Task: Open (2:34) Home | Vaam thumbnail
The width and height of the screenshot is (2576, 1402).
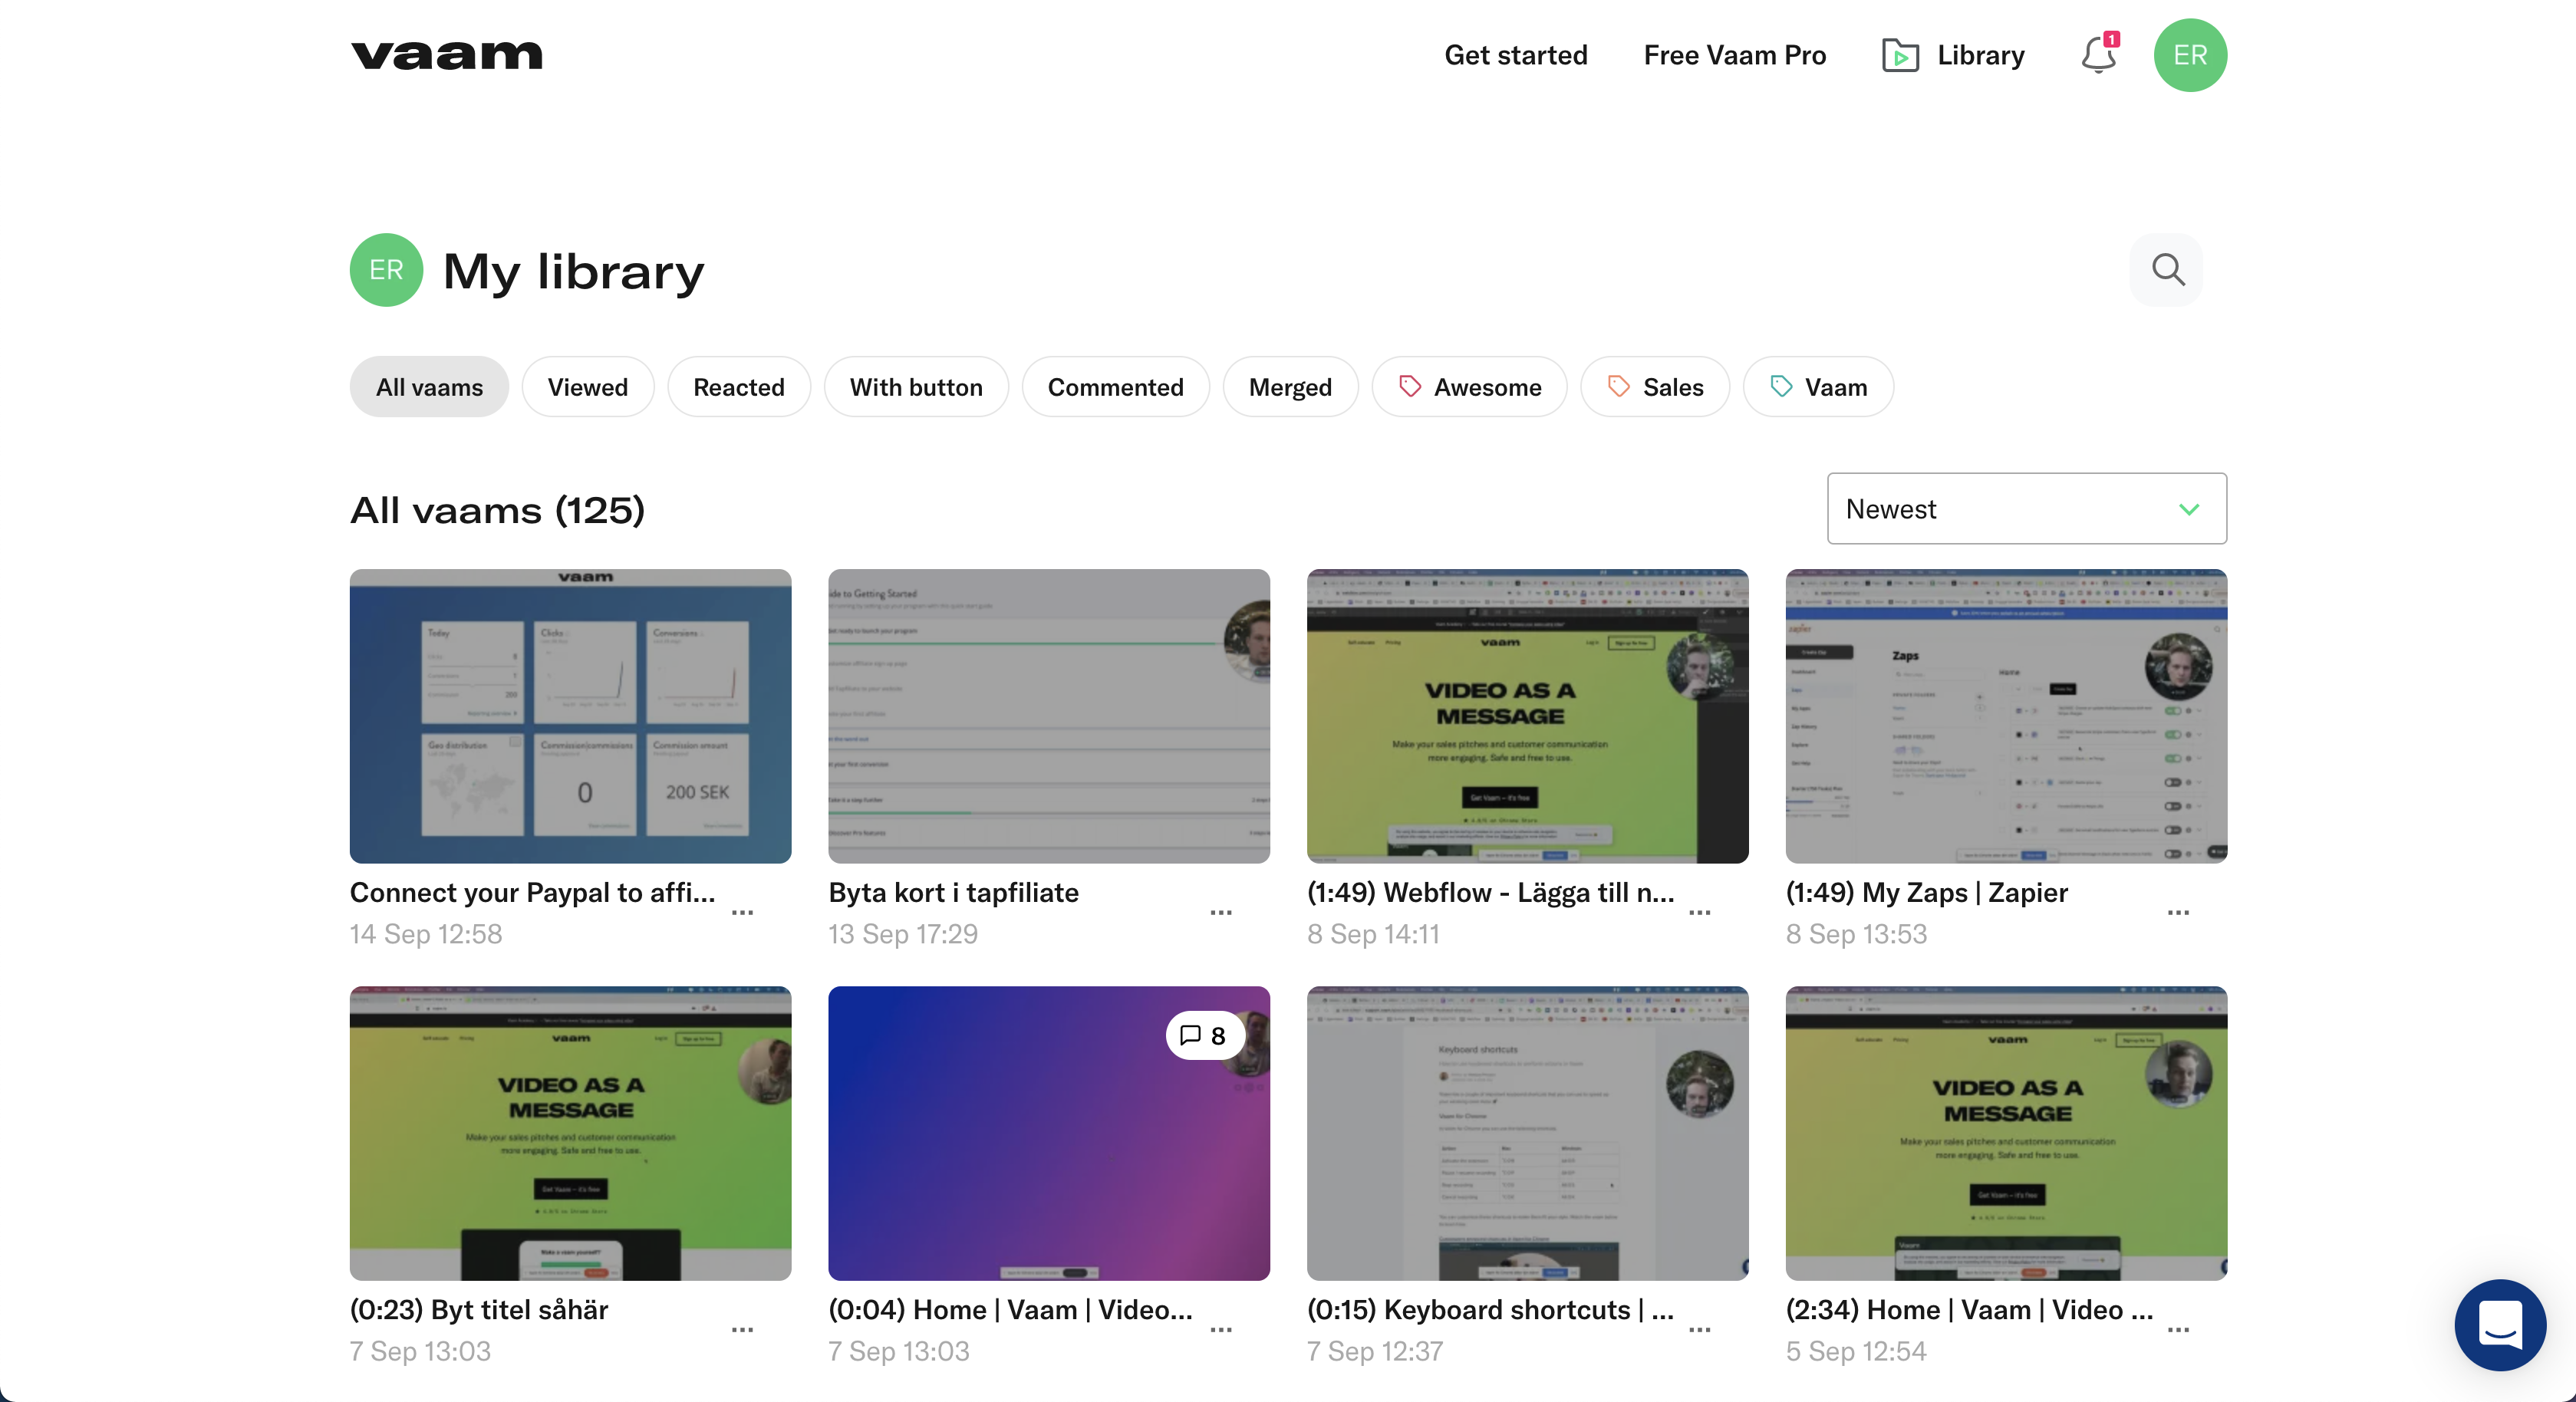Action: [x=2006, y=1133]
